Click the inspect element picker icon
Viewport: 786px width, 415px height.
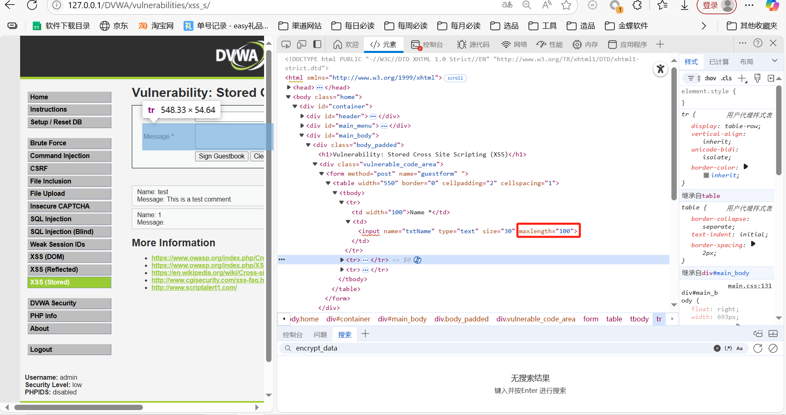point(286,44)
